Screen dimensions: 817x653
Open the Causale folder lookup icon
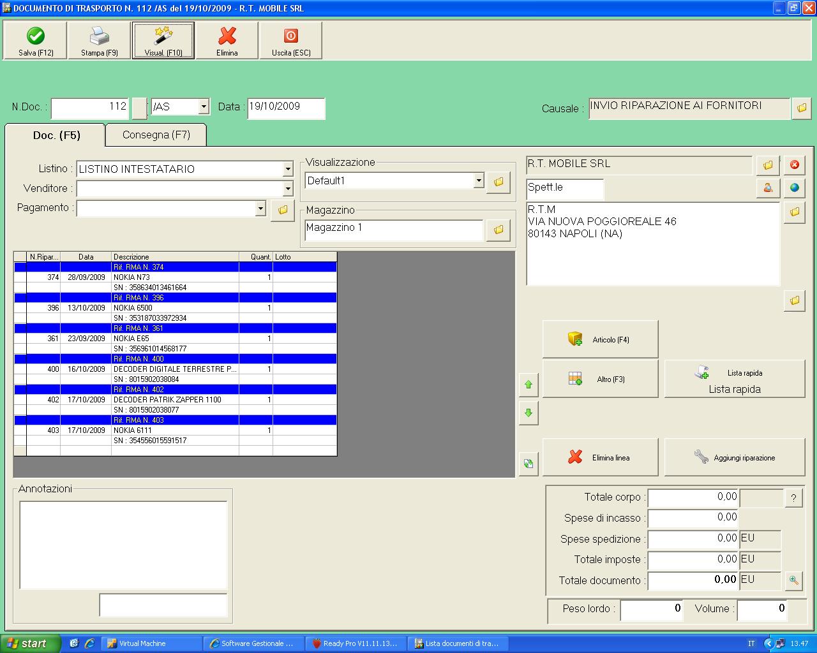tap(801, 108)
